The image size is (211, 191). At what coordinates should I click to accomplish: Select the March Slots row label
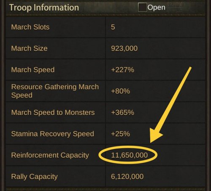[x=30, y=27]
